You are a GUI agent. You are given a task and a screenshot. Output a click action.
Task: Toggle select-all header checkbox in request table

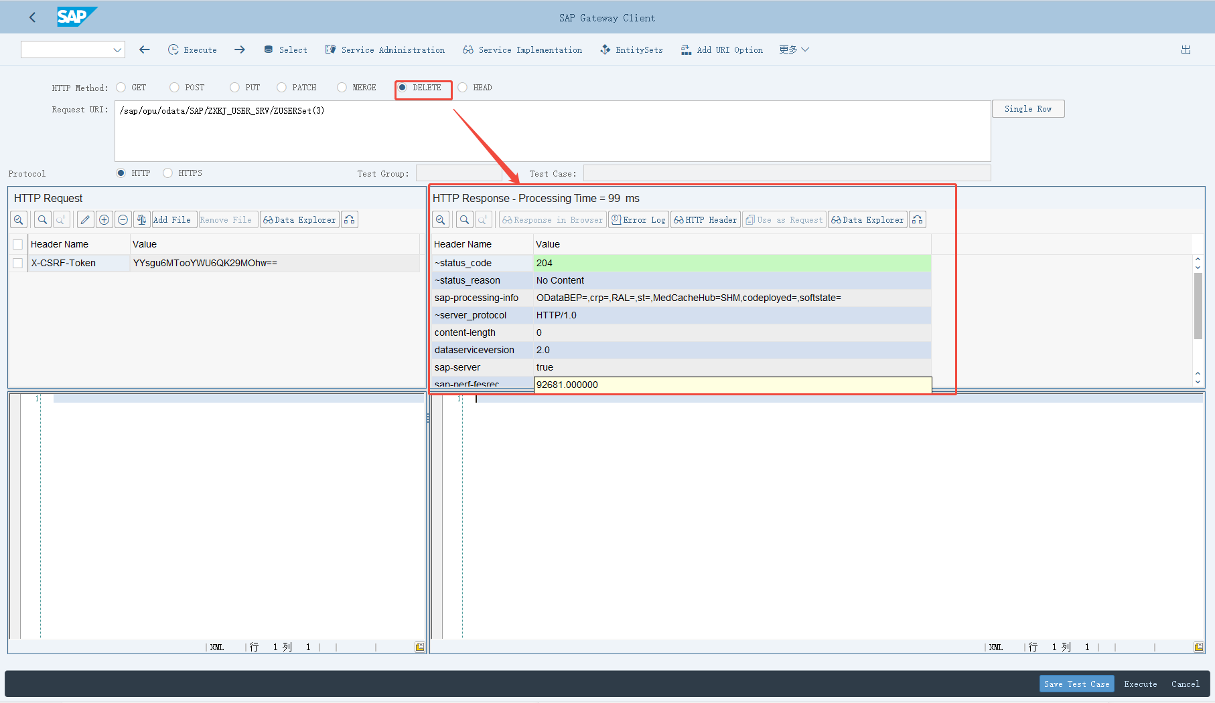click(x=18, y=245)
